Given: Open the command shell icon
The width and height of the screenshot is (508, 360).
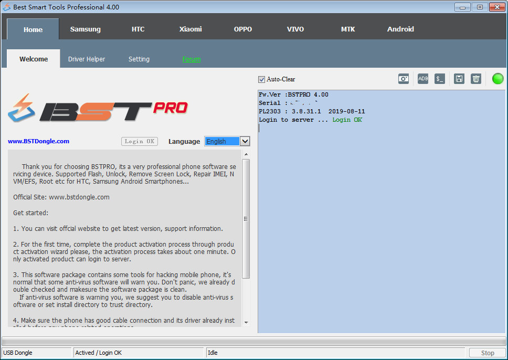Looking at the screenshot, I should (x=440, y=79).
